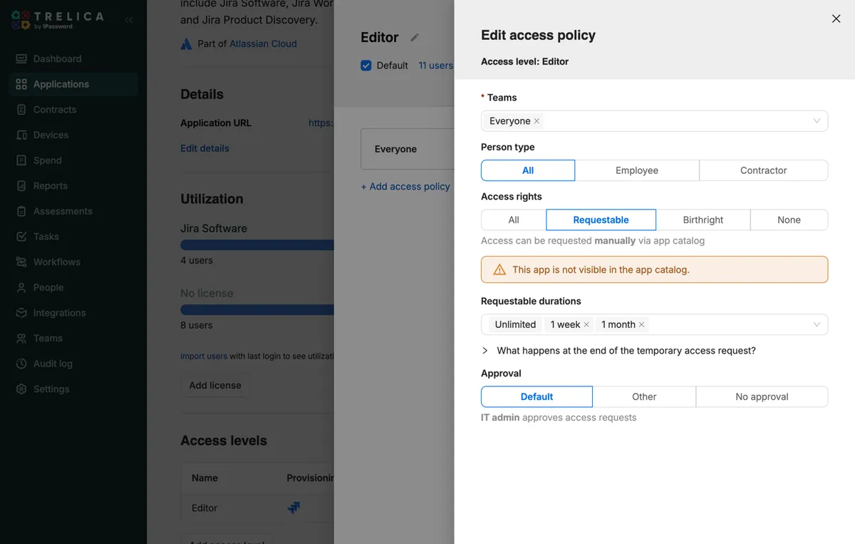This screenshot has width=855, height=544.
Task: Click the Tasks checkmark icon in the sidebar
Action: click(21, 237)
